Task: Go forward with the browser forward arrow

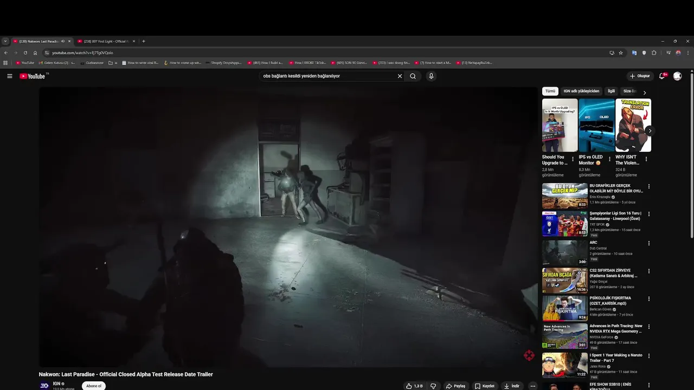Action: [15, 53]
